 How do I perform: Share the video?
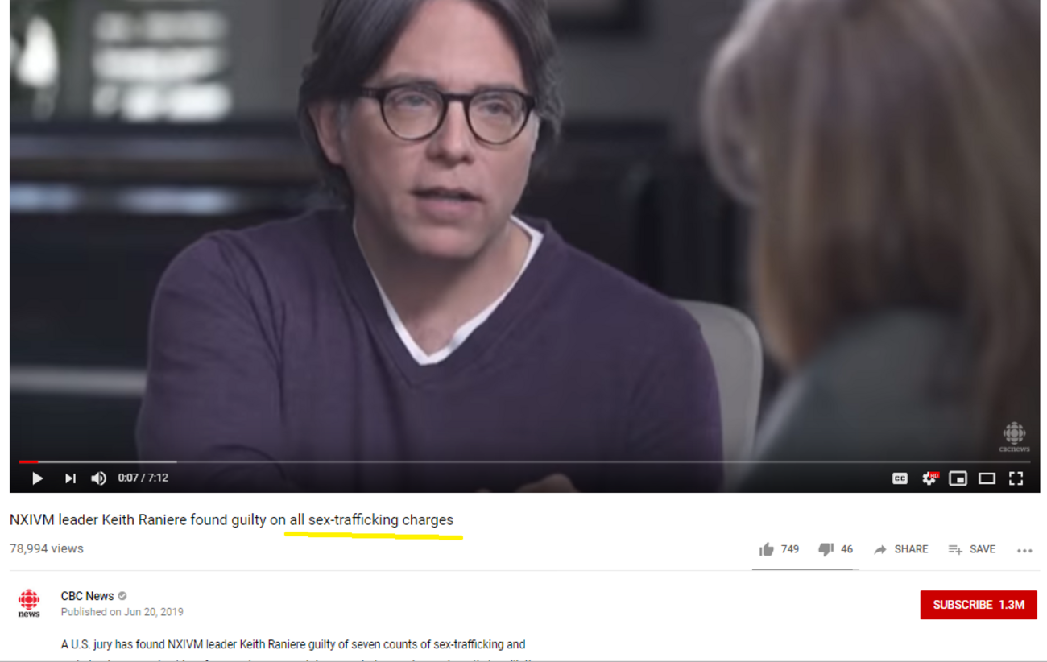901,549
